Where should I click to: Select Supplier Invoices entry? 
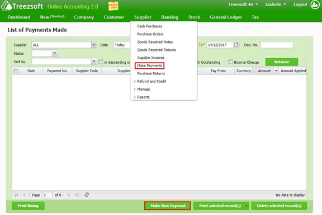click(x=151, y=58)
